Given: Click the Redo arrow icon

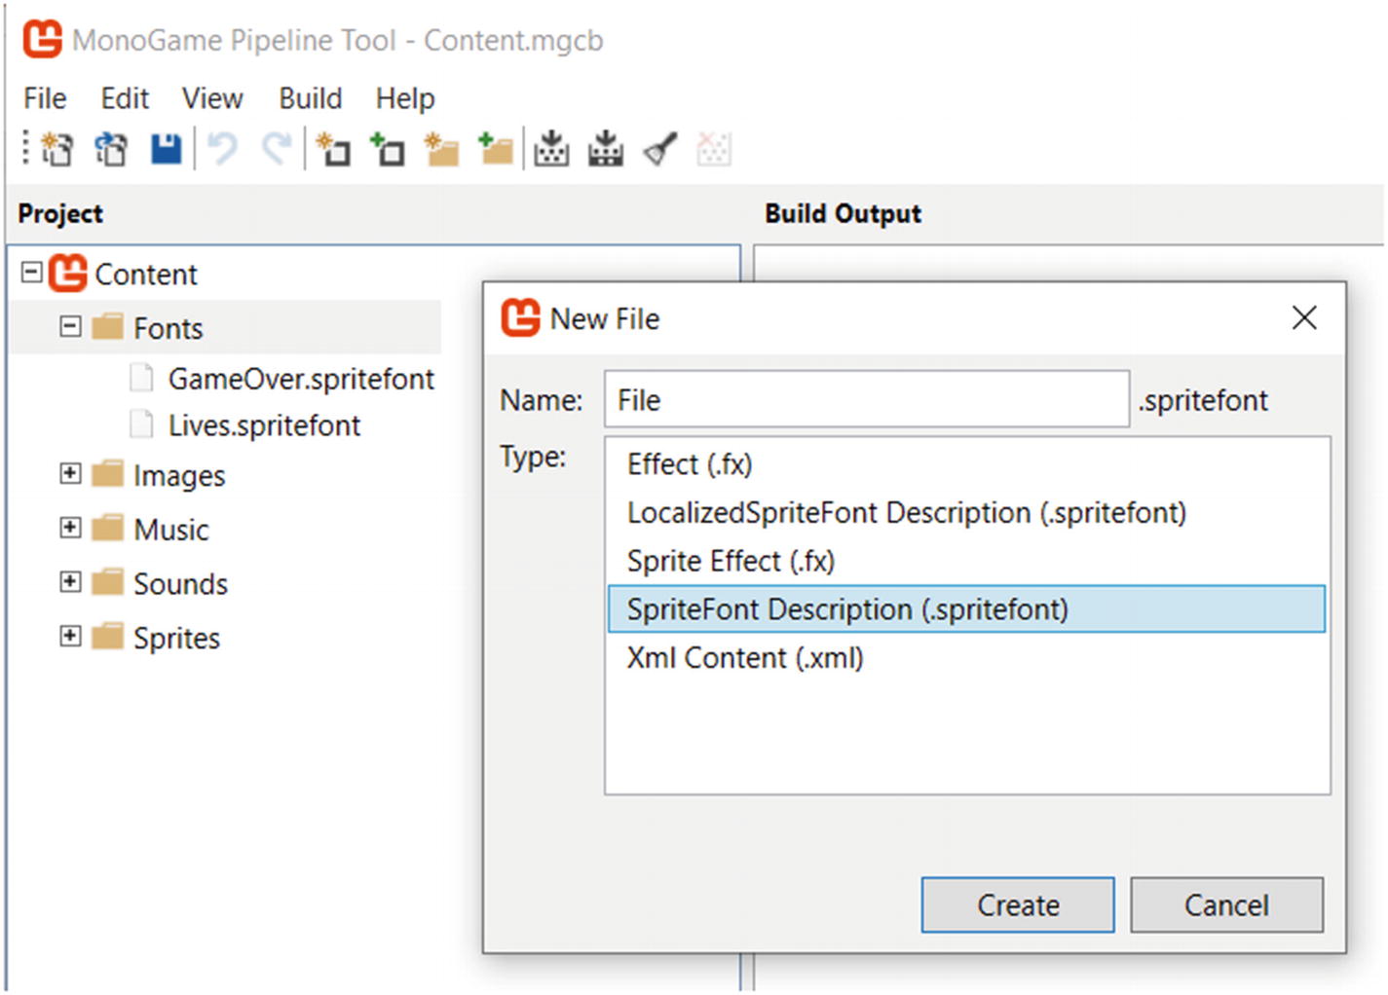Looking at the screenshot, I should click(x=277, y=149).
